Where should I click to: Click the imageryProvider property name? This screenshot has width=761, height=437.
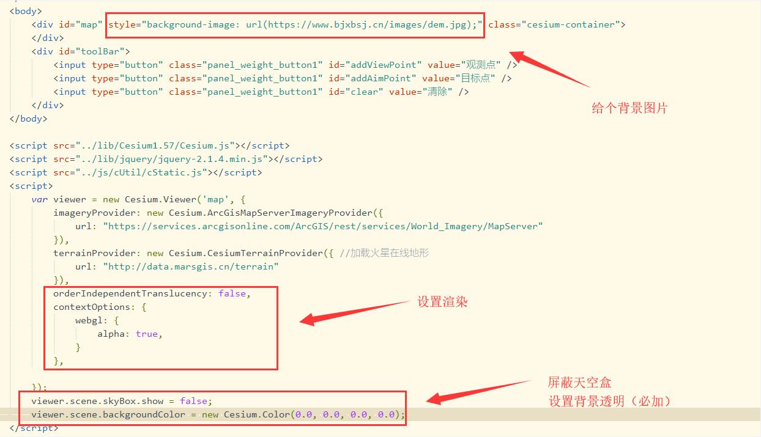click(x=97, y=213)
